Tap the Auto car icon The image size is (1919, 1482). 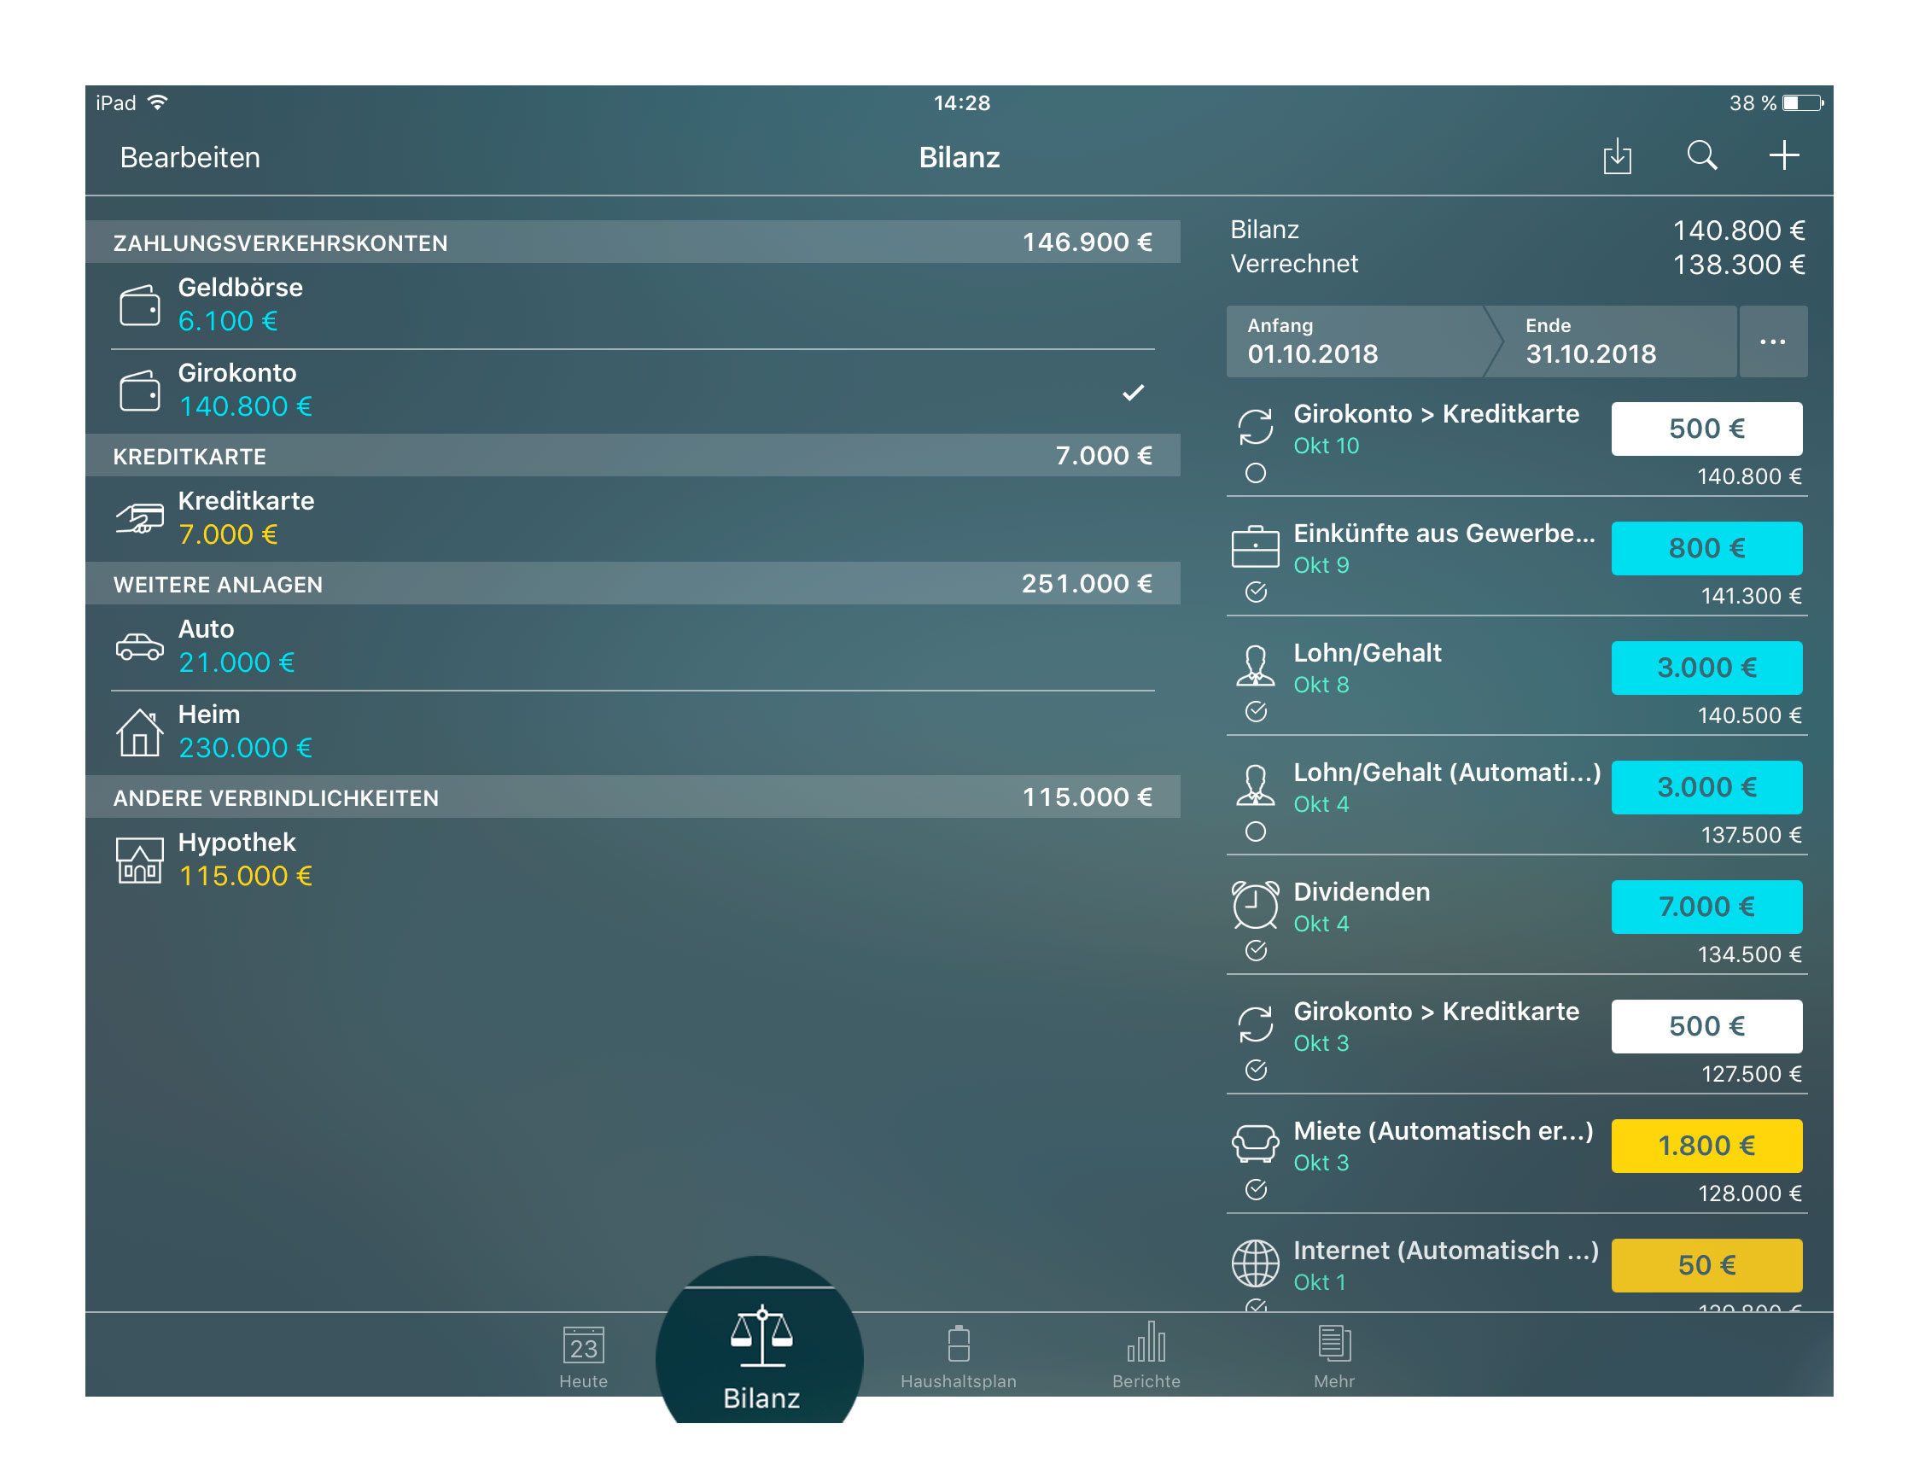click(x=140, y=646)
